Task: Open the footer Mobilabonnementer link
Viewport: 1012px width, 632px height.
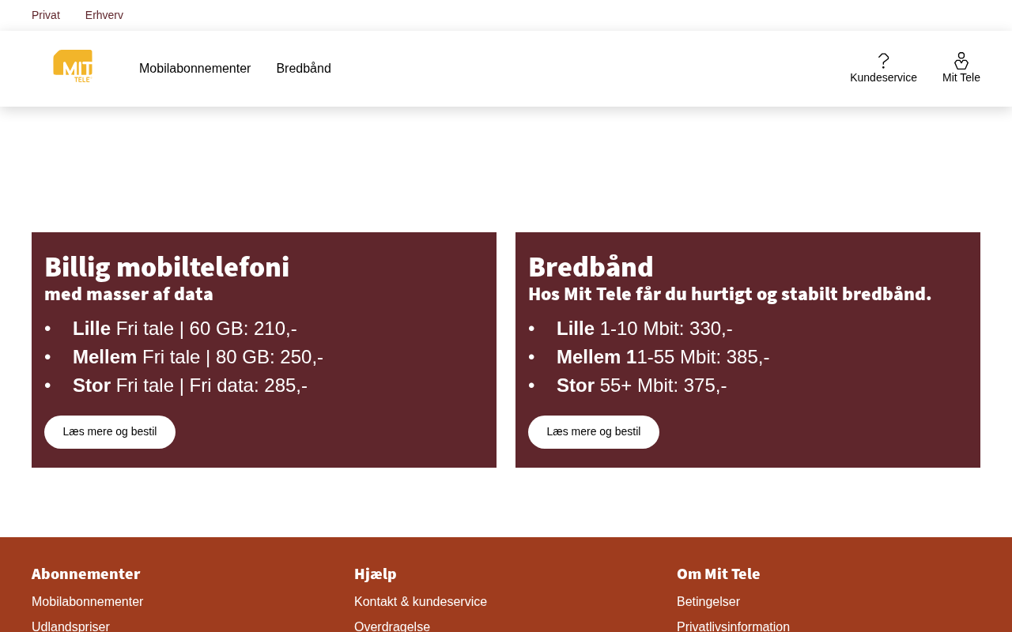Action: 88,602
